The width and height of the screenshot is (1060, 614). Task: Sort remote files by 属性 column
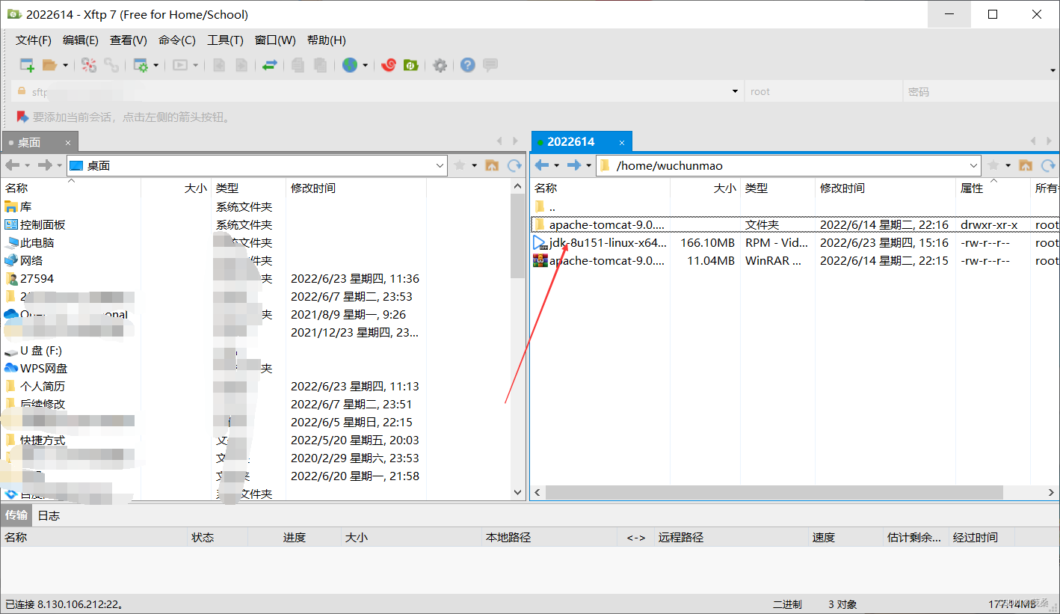point(993,188)
